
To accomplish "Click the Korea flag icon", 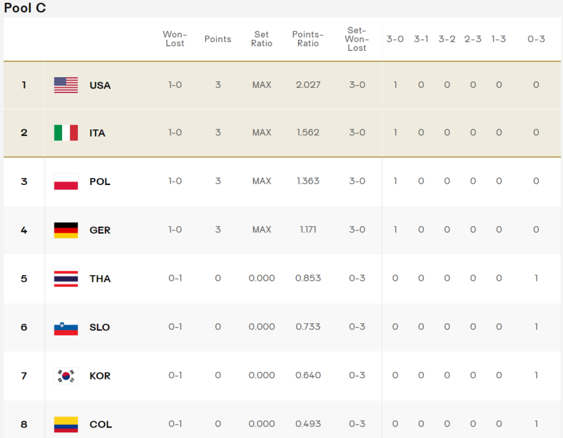I will click(x=66, y=376).
